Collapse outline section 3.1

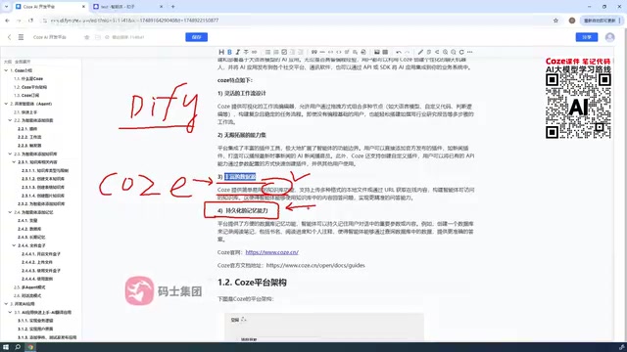point(10,312)
